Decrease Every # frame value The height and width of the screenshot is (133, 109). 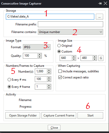coord(49,88)
